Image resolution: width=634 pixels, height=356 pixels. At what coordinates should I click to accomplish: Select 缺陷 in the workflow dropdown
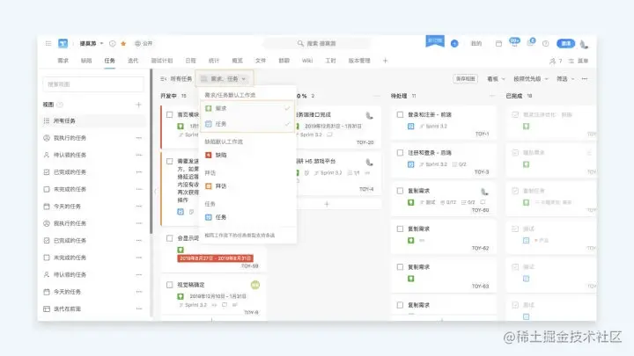[x=247, y=155]
